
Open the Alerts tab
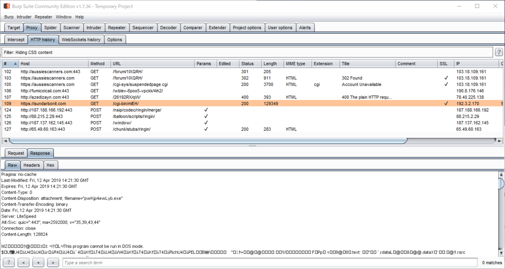[x=305, y=27]
